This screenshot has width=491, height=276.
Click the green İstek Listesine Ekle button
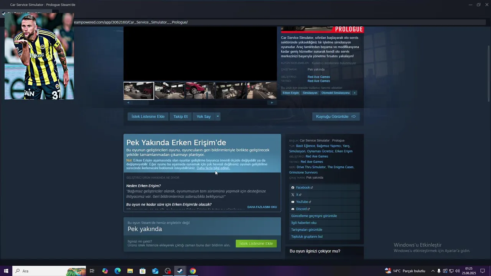click(x=256, y=243)
